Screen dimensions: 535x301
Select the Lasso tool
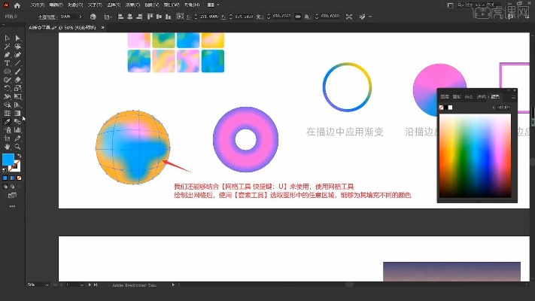click(x=18, y=47)
